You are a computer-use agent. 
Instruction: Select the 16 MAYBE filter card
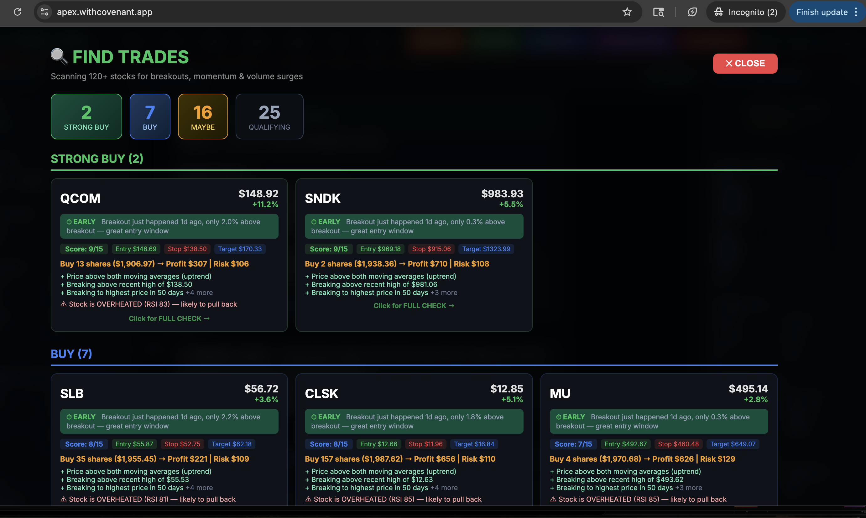[202, 116]
